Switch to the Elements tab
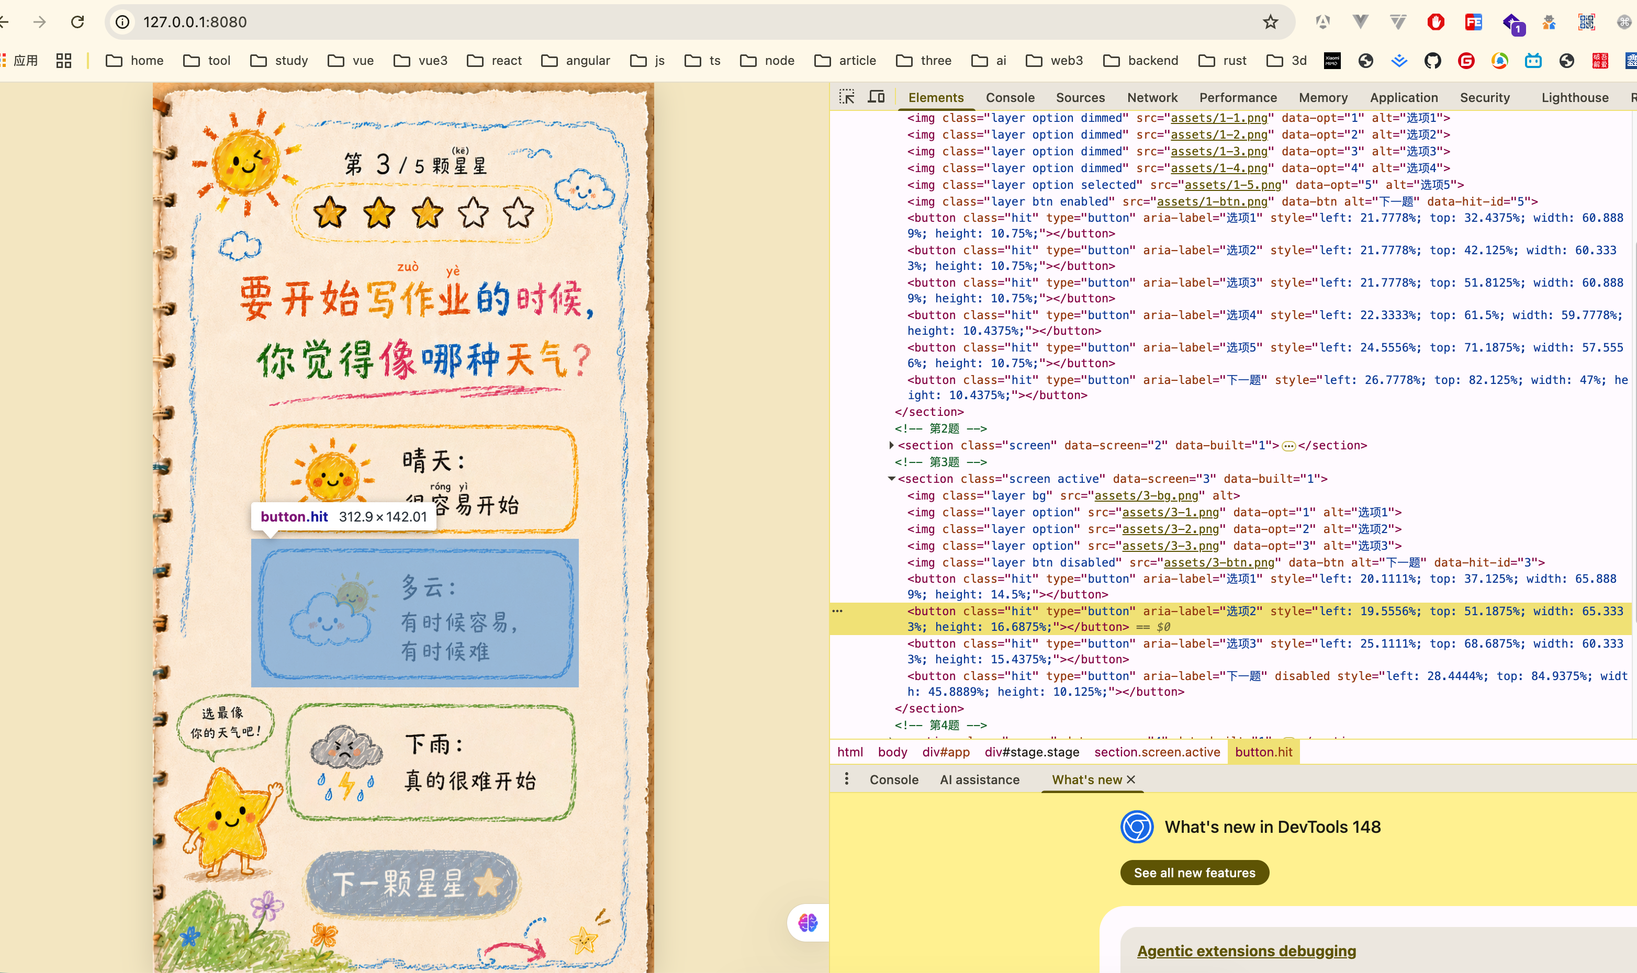 tap(936, 98)
